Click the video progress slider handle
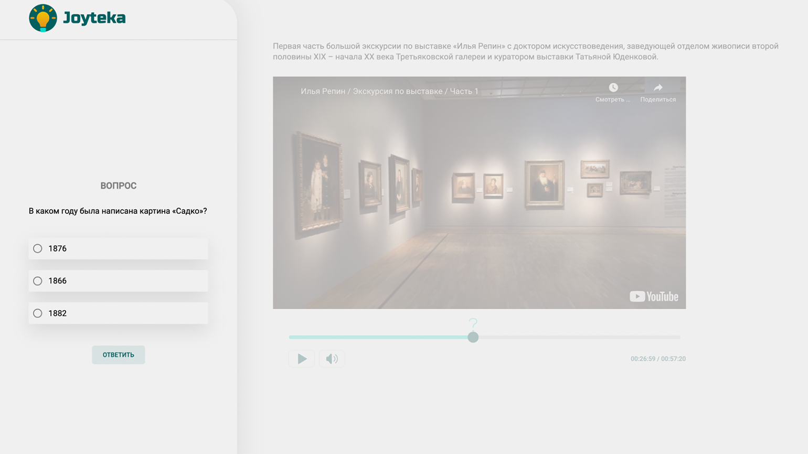Viewport: 808px width, 454px height. [473, 337]
